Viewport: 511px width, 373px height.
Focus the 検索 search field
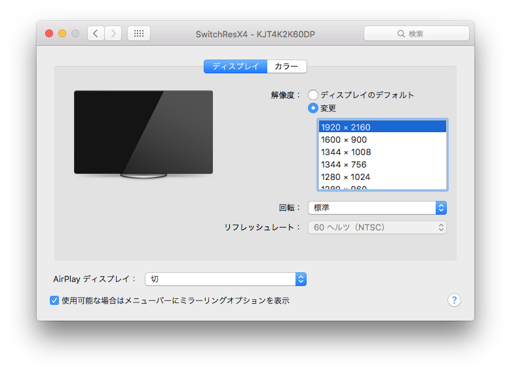coord(417,33)
